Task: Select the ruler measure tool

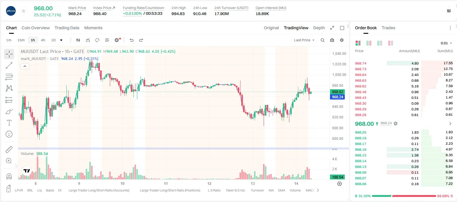Action: (x=9, y=150)
